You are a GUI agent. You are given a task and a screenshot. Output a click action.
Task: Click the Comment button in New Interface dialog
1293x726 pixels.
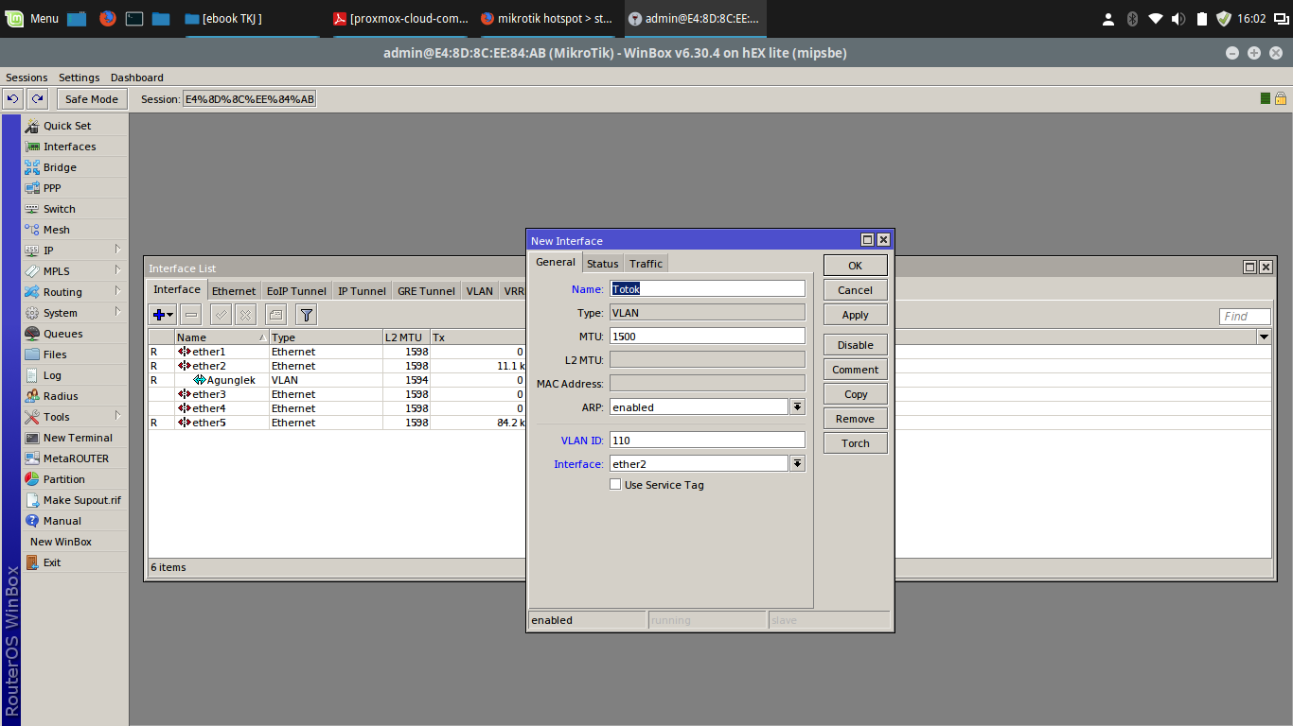(x=856, y=370)
